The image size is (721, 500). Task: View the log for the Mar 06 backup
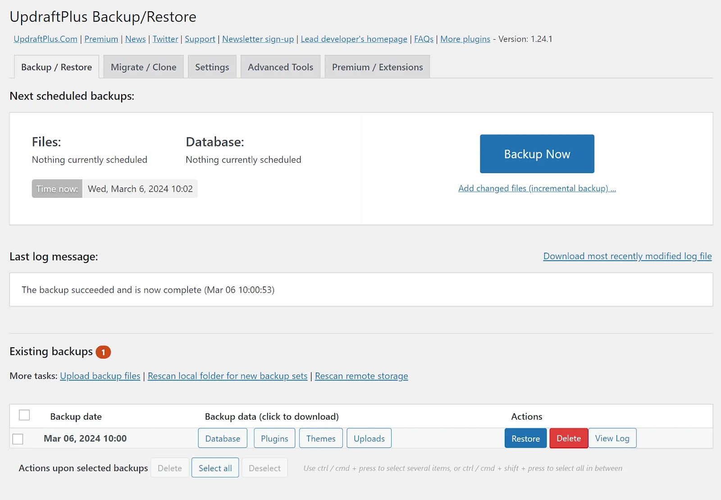click(x=612, y=438)
